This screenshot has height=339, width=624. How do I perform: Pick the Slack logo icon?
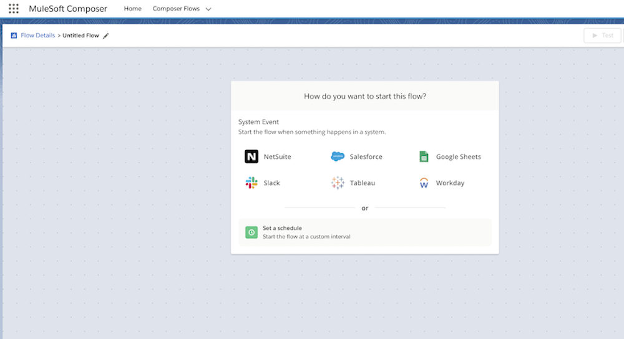click(251, 183)
